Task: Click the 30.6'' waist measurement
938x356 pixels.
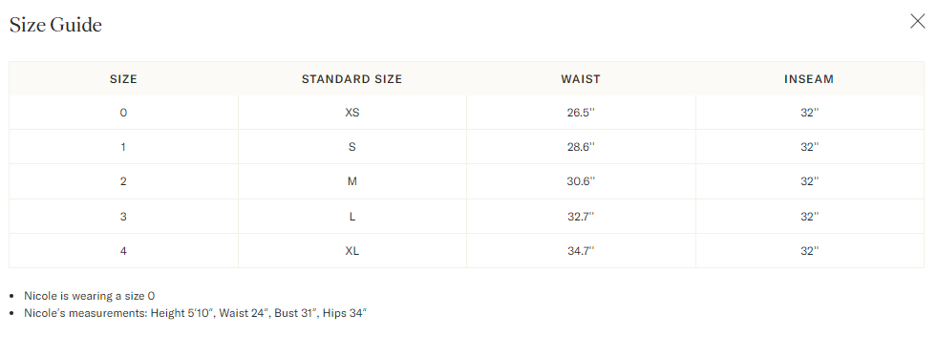Action: pos(581,181)
